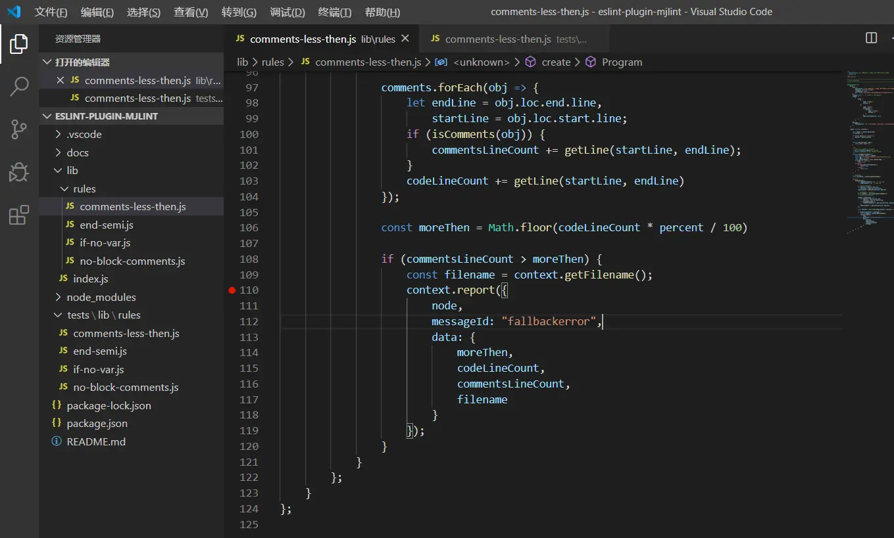Open the Debug view bug icon
894x538 pixels.
pyautogui.click(x=18, y=172)
